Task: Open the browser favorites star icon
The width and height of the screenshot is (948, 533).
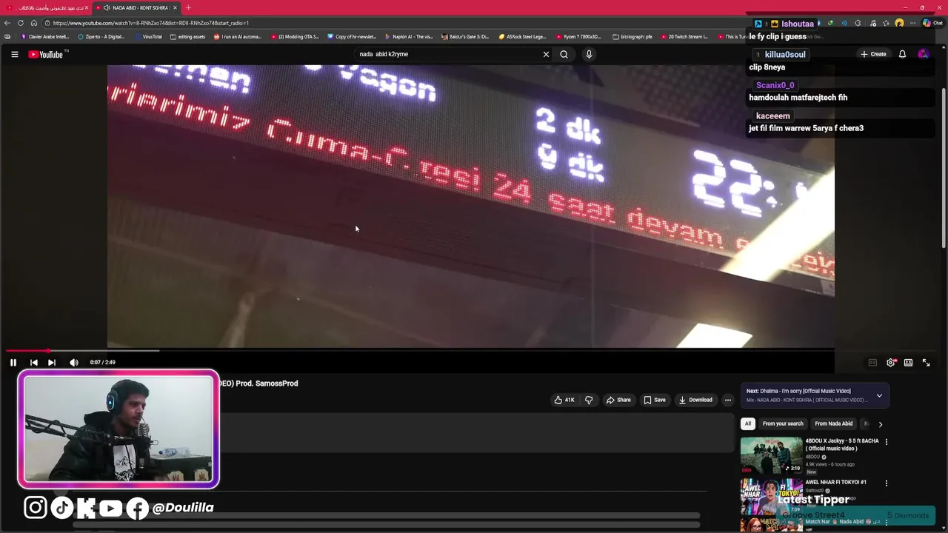Action: [x=886, y=23]
